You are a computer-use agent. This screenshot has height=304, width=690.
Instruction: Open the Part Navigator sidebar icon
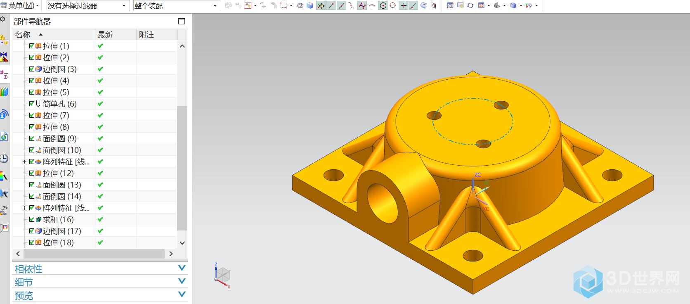pyautogui.click(x=4, y=75)
